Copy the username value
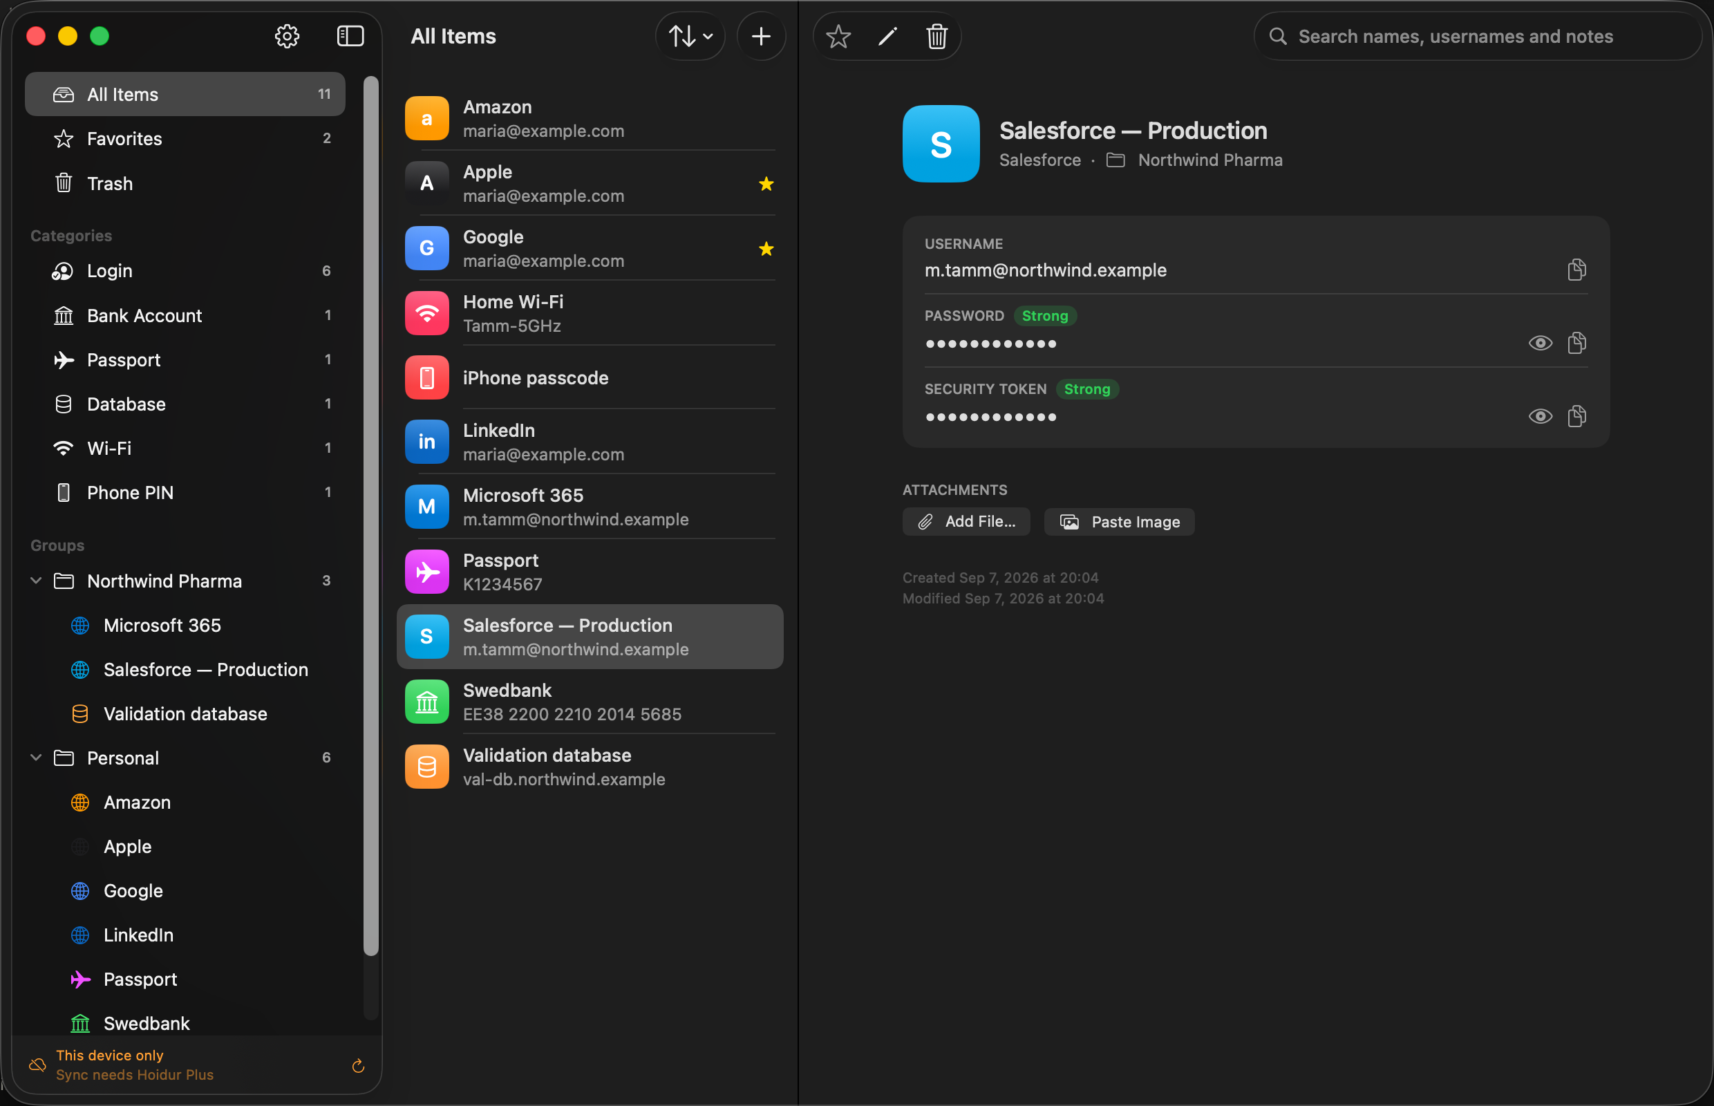Screen dimensions: 1714x1106 [1576, 270]
